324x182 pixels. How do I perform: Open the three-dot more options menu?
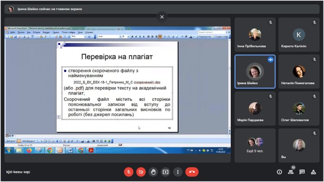pos(178,172)
